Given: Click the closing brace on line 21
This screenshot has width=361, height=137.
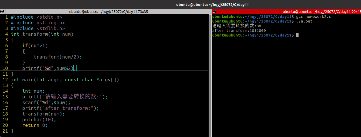Looking at the screenshot, I should [12, 131].
